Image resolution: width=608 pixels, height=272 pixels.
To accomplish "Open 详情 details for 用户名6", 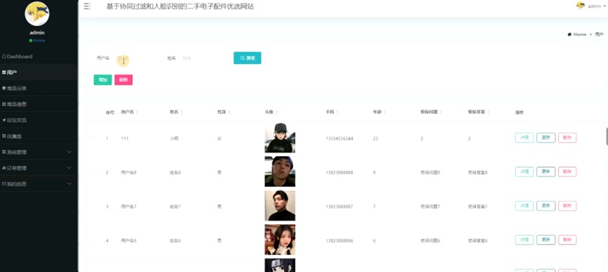I will pyautogui.click(x=524, y=240).
